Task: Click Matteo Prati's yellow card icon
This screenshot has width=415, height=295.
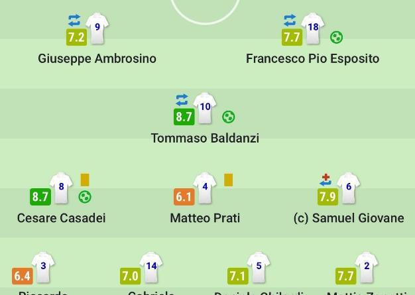Action: (229, 180)
